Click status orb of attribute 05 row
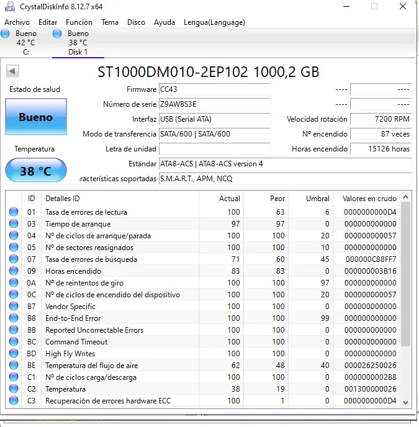419x427 pixels. [x=14, y=247]
